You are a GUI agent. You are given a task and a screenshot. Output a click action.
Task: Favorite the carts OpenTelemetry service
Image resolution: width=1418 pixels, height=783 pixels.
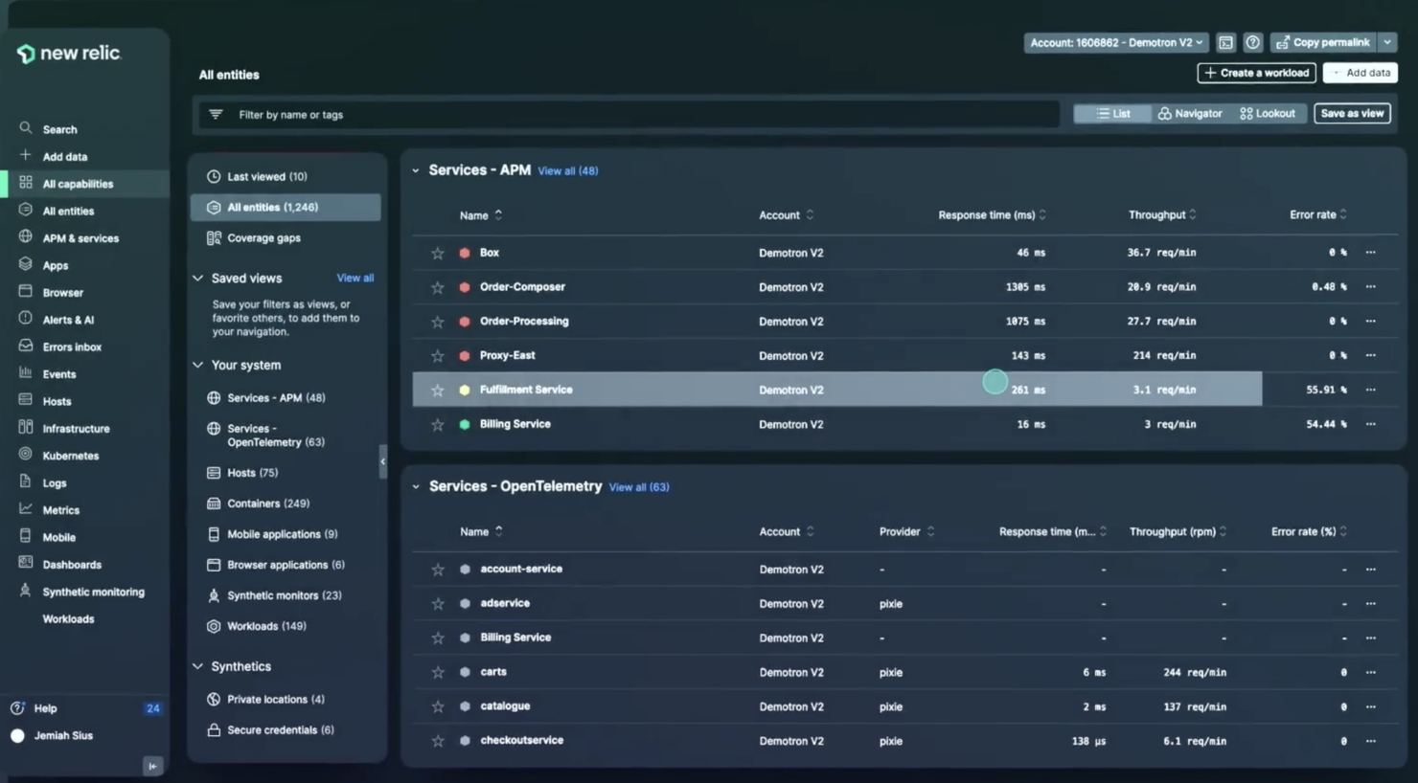(x=438, y=672)
